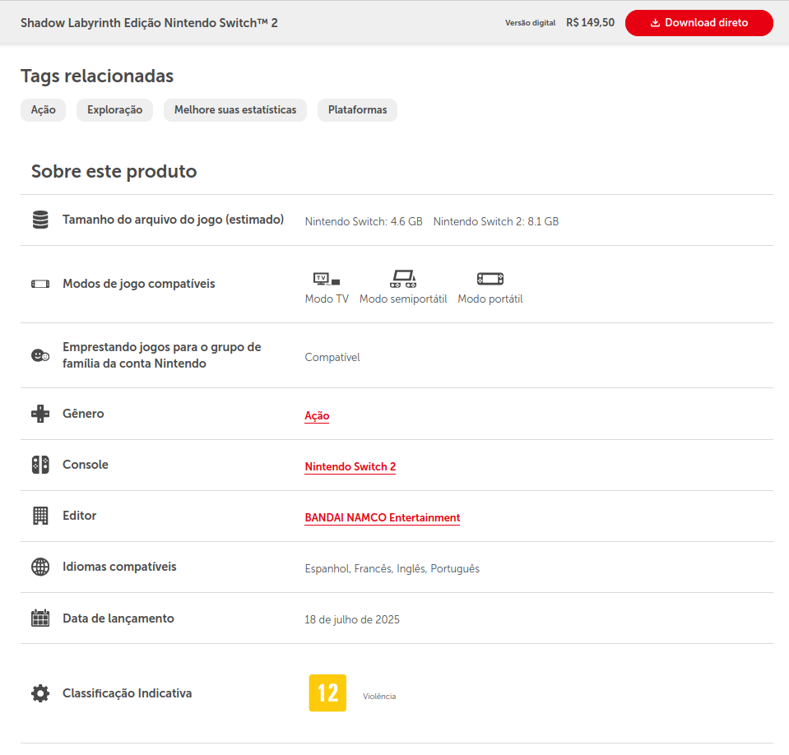The width and height of the screenshot is (789, 755).
Task: Click the Classificação Indicativa label
Action: pos(128,693)
